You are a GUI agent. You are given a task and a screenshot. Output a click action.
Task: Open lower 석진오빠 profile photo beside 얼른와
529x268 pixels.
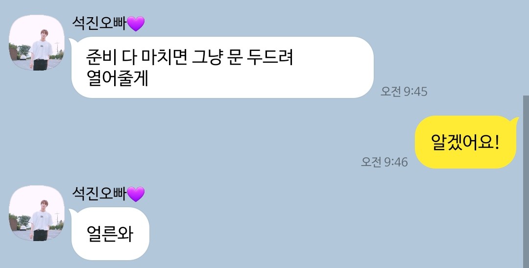tap(36, 213)
